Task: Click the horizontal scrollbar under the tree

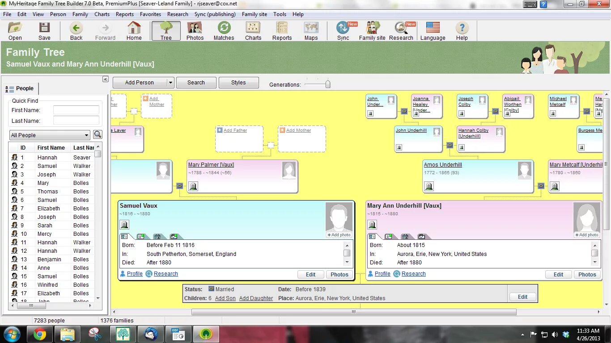Action: click(354, 312)
